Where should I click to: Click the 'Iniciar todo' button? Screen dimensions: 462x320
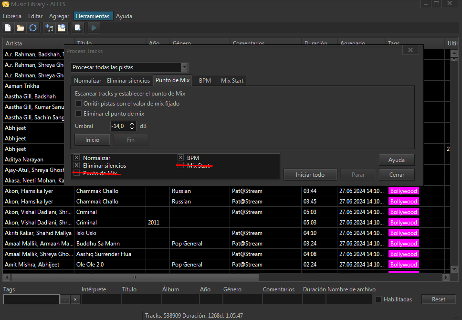pyautogui.click(x=310, y=175)
